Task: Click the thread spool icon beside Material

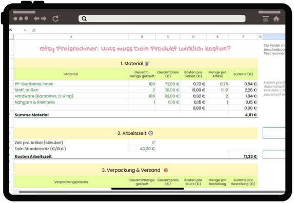Action: [147, 64]
